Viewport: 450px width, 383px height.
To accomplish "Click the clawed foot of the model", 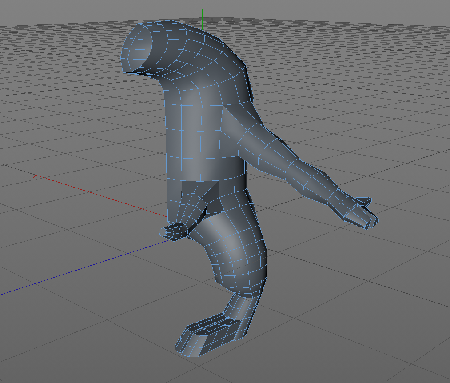I will click(210, 335).
